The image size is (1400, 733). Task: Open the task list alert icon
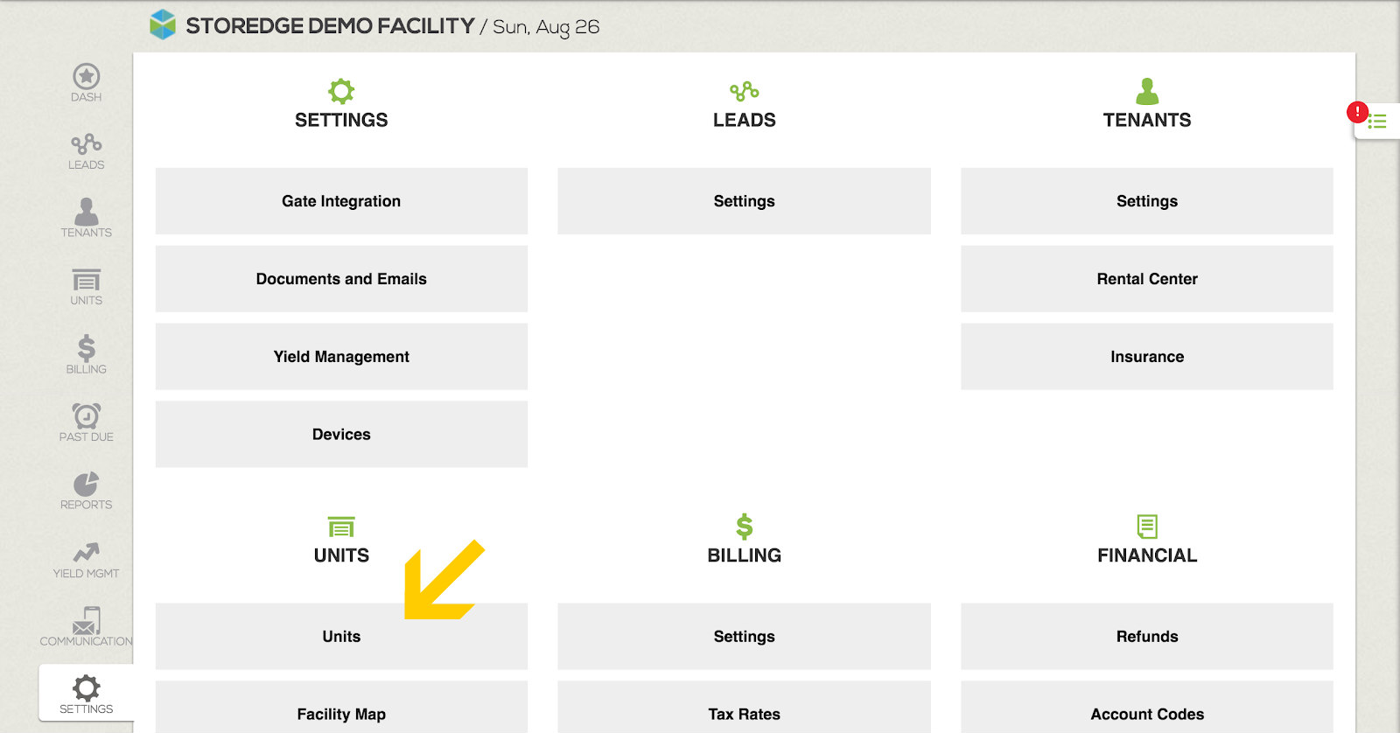pyautogui.click(x=1376, y=121)
